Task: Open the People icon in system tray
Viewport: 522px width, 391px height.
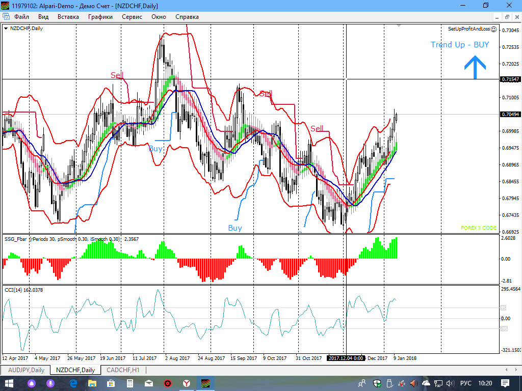Action: (x=362, y=383)
